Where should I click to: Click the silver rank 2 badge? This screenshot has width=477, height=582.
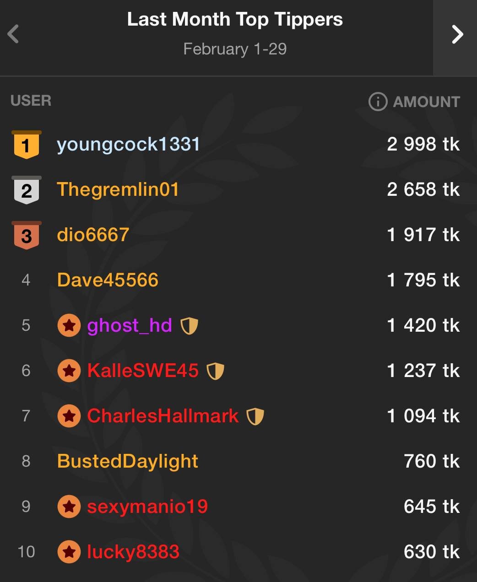point(26,190)
